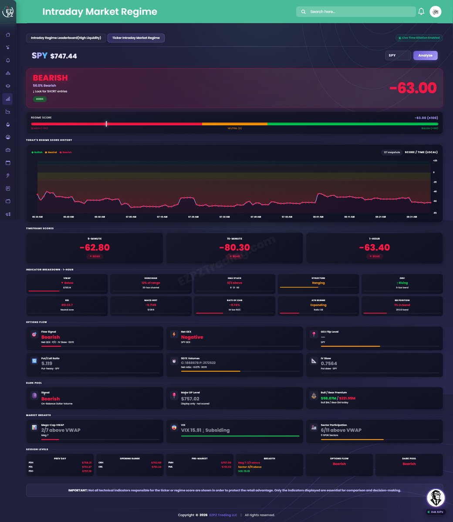This screenshot has height=522, width=453.
Task: Click the 5-Minute score -62.80
Action: 95,248
